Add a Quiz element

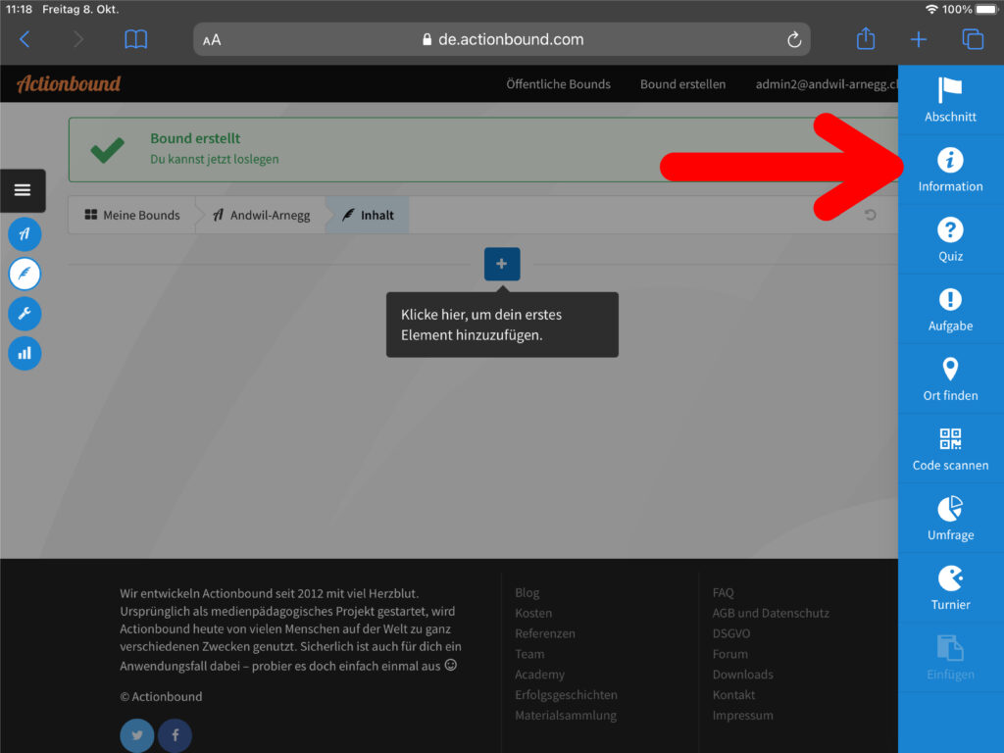(x=950, y=239)
